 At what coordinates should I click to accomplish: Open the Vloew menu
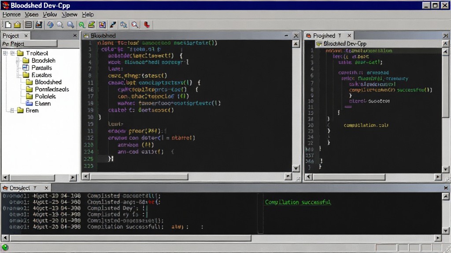(69, 14)
